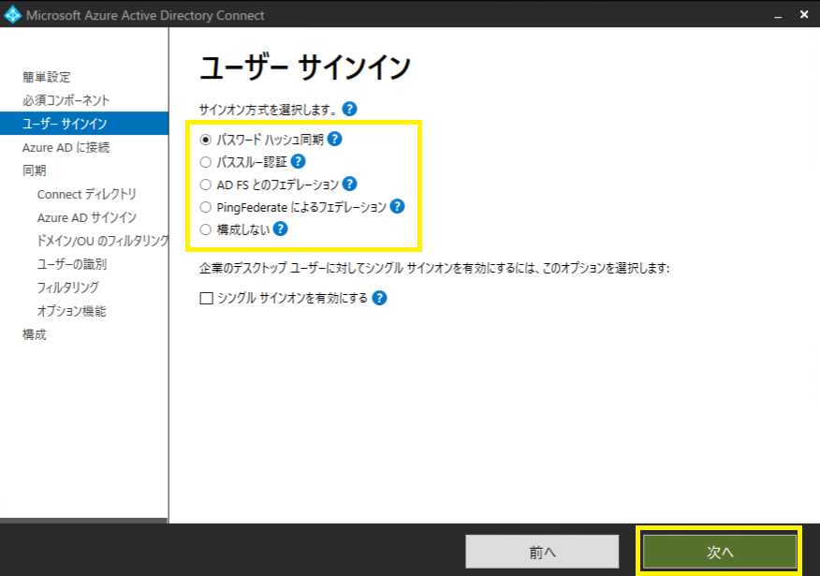Open help icon for AD FS とのフェデレーション

[x=349, y=184]
